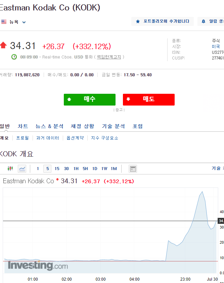Viewport: 224px width, 283px height.
Task: Add stock with 포트폴리오에 추가합니다 button
Action: pos(163,21)
